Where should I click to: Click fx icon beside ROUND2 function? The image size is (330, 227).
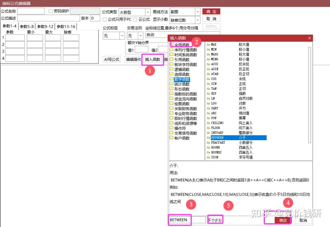[x=208, y=152]
